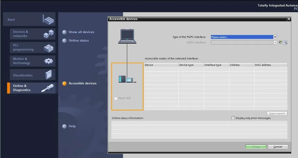
Task: Expand the PG/PC interface dropdown arrow
Action: [x=275, y=42]
